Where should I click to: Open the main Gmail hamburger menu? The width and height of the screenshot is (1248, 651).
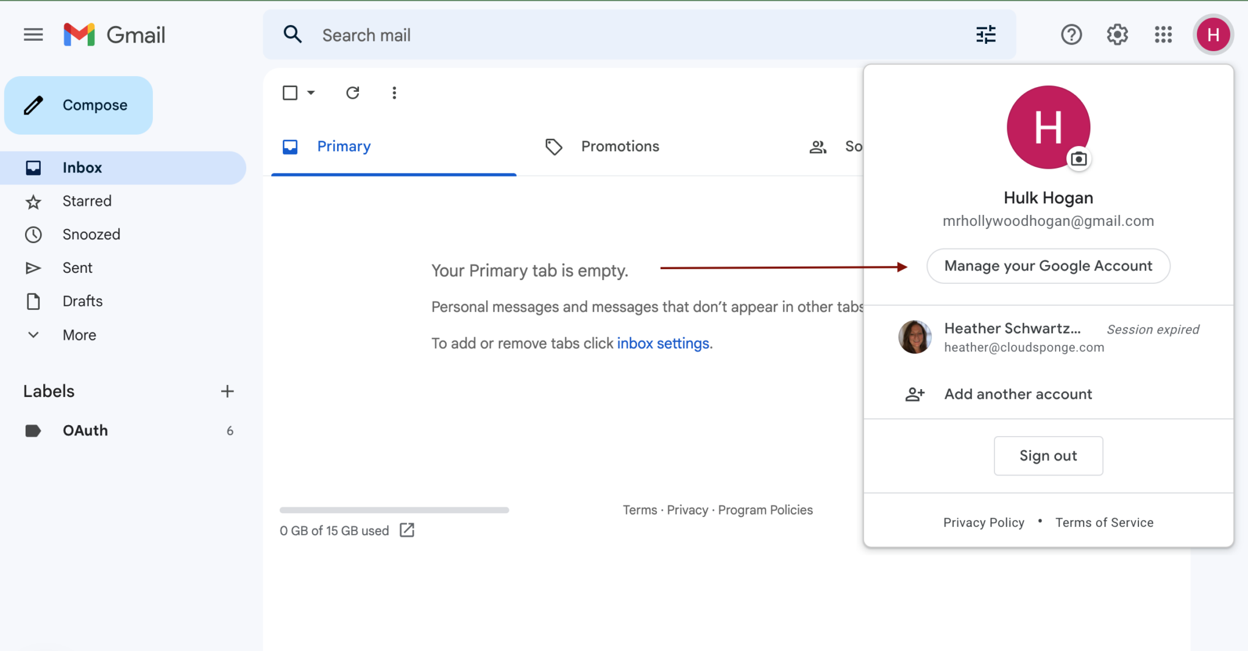(x=34, y=34)
